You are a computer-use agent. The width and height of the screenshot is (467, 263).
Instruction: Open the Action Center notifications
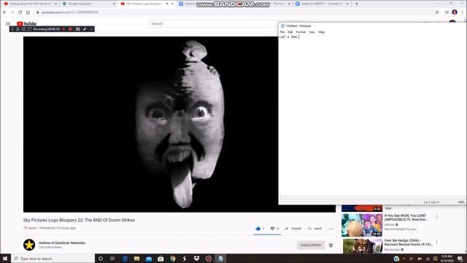click(x=460, y=259)
